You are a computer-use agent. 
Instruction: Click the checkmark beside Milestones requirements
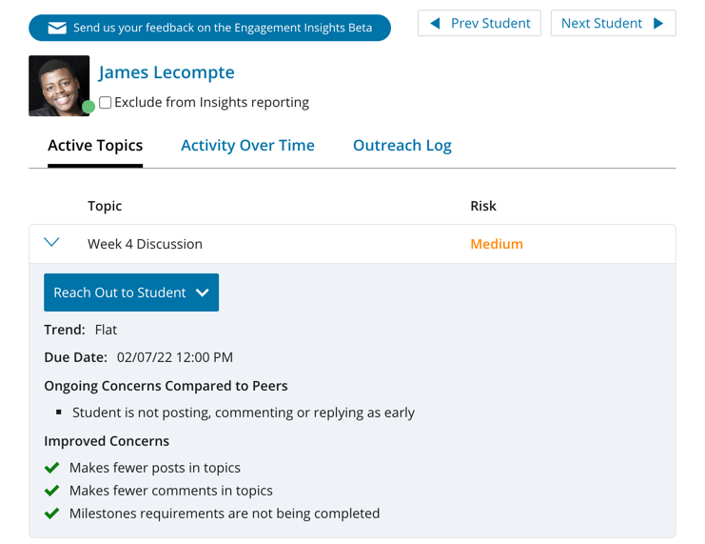point(52,514)
